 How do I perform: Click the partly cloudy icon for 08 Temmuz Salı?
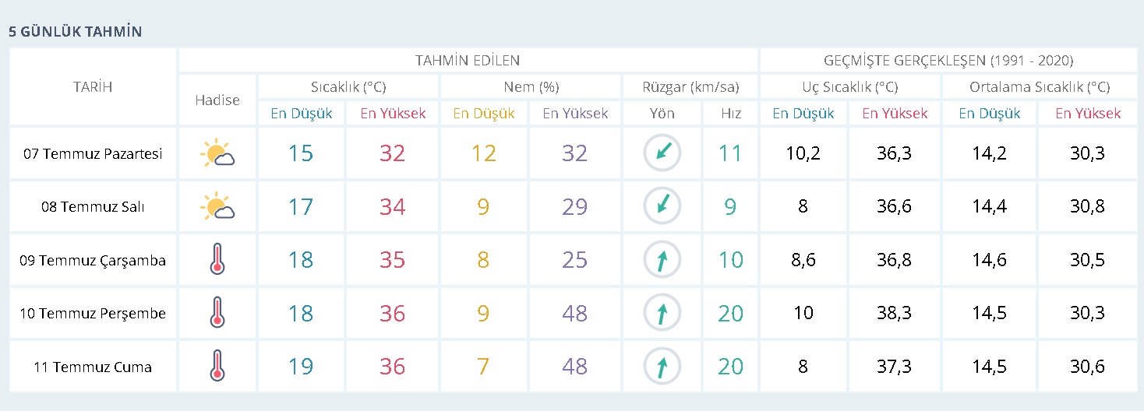[217, 207]
